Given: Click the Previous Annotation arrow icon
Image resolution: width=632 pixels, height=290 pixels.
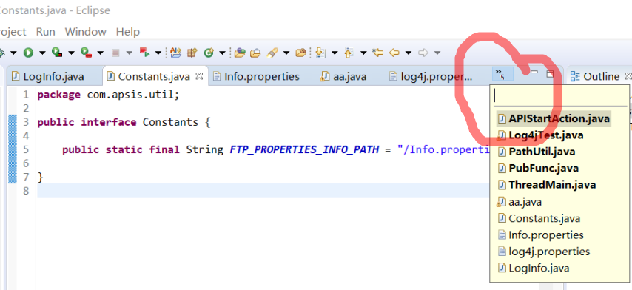Looking at the screenshot, I should click(x=349, y=53).
